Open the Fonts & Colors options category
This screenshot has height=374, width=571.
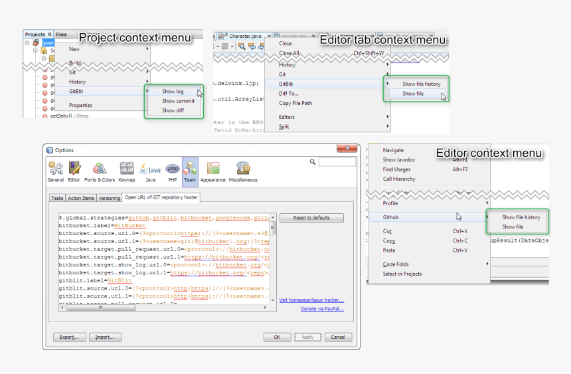(100, 171)
